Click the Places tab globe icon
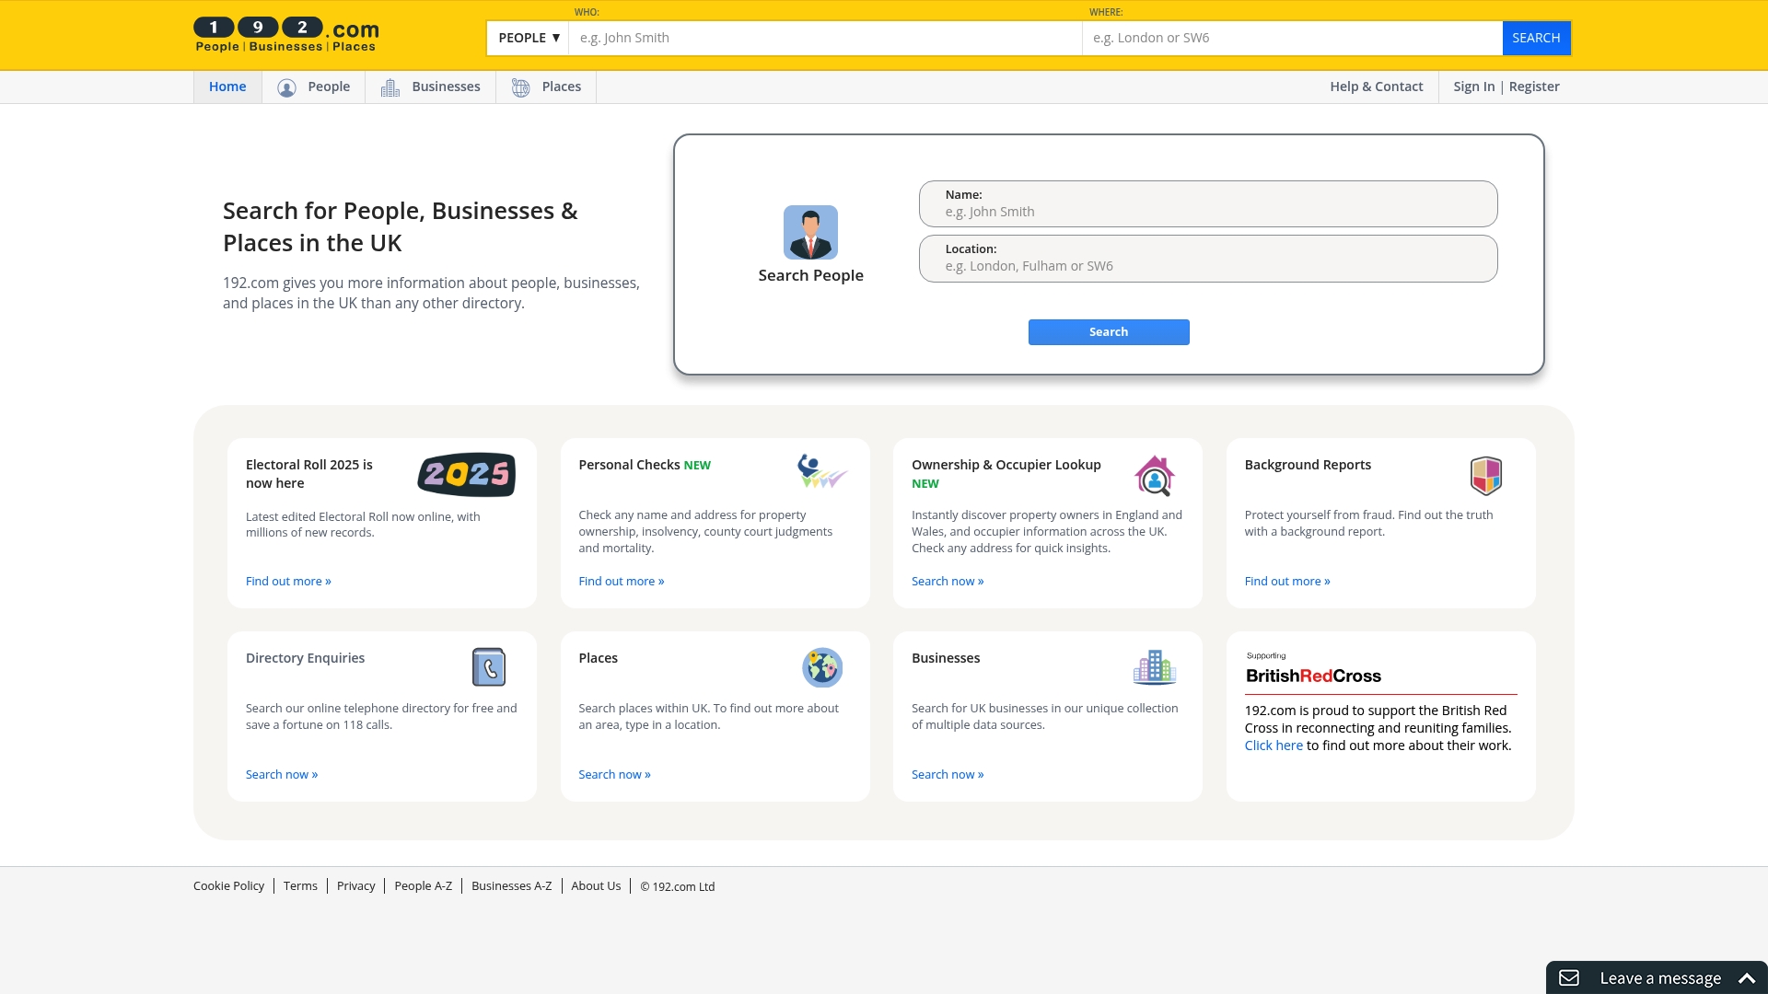1768x994 pixels. pyautogui.click(x=520, y=87)
